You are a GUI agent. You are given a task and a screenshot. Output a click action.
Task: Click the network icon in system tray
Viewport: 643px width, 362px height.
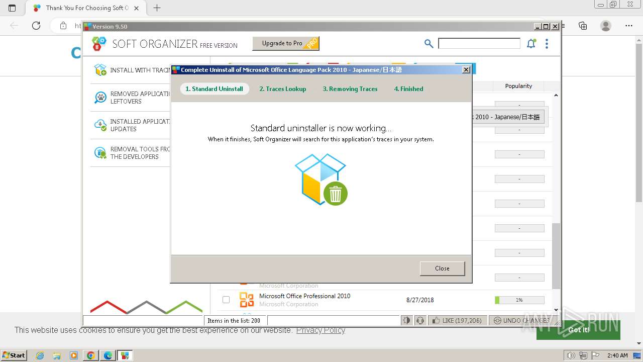coord(583,355)
